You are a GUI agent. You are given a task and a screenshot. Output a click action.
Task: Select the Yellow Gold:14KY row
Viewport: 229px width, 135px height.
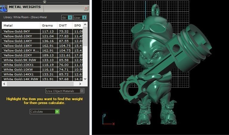coord(42,41)
